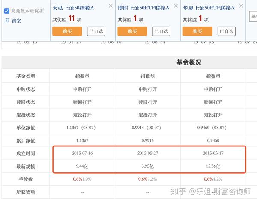Click the fund size 3.95亿

(x=147, y=166)
